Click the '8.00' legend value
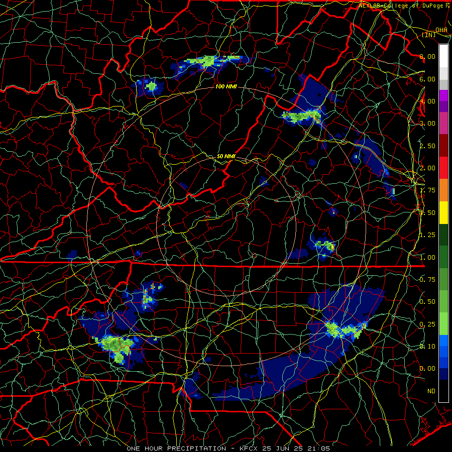The width and height of the screenshot is (452, 452). click(427, 56)
